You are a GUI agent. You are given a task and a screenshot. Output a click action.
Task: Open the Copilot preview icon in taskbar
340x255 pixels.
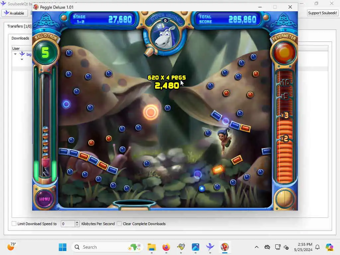click(x=329, y=247)
